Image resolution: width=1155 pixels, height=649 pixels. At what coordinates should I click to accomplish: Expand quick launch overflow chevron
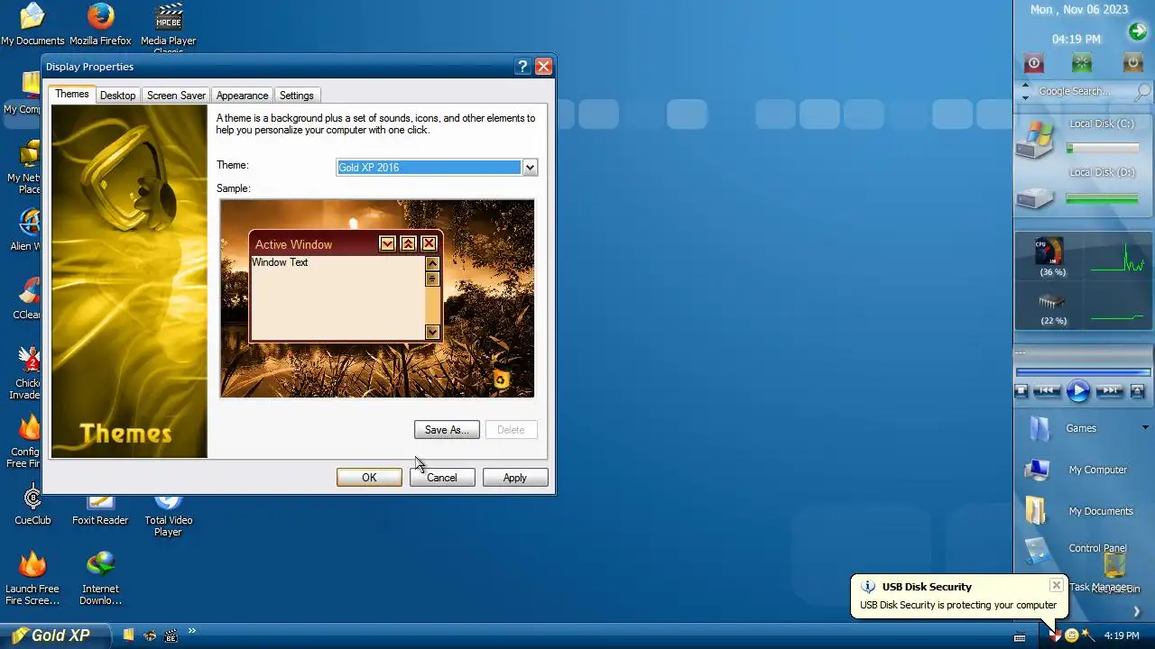pyautogui.click(x=191, y=631)
